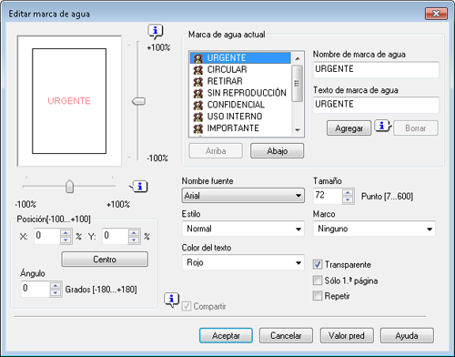Click the horizontal position slider handle
455x357 pixels.
tap(70, 186)
